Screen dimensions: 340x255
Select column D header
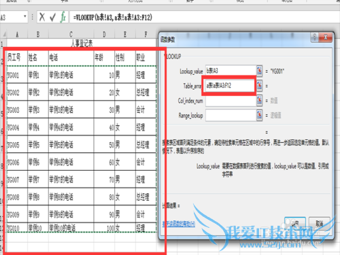tap(104, 34)
